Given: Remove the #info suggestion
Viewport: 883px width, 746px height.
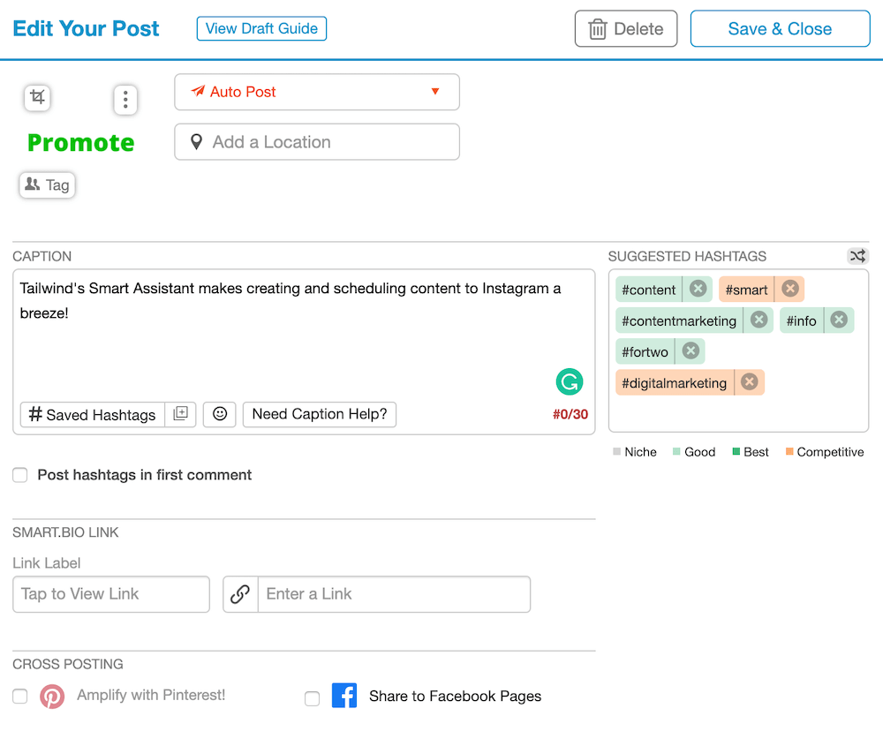Looking at the screenshot, I should [x=839, y=320].
